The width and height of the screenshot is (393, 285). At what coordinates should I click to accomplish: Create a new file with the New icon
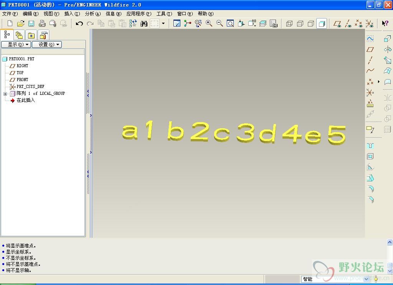(x=10, y=23)
